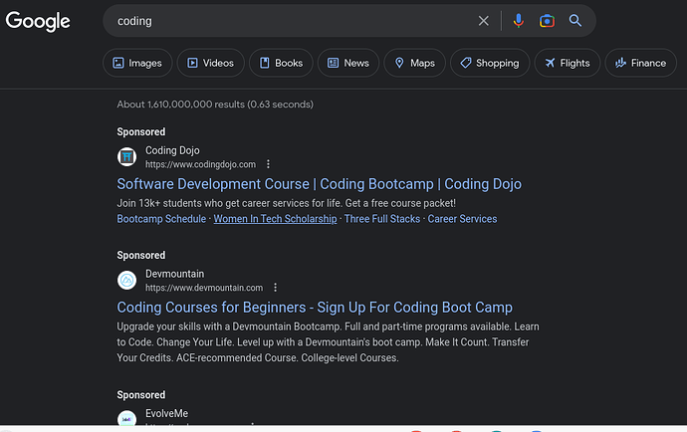Open the three-dot menu beside codingdojo.com
Image resolution: width=687 pixels, height=432 pixels.
pos(268,164)
